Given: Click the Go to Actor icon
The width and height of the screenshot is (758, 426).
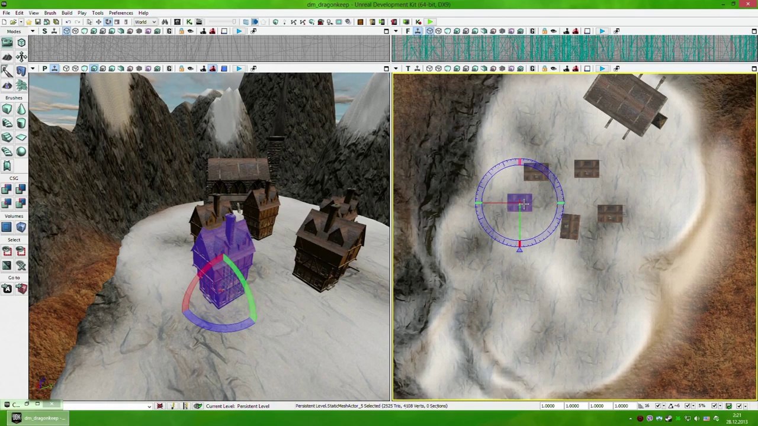Looking at the screenshot, I should 7,289.
